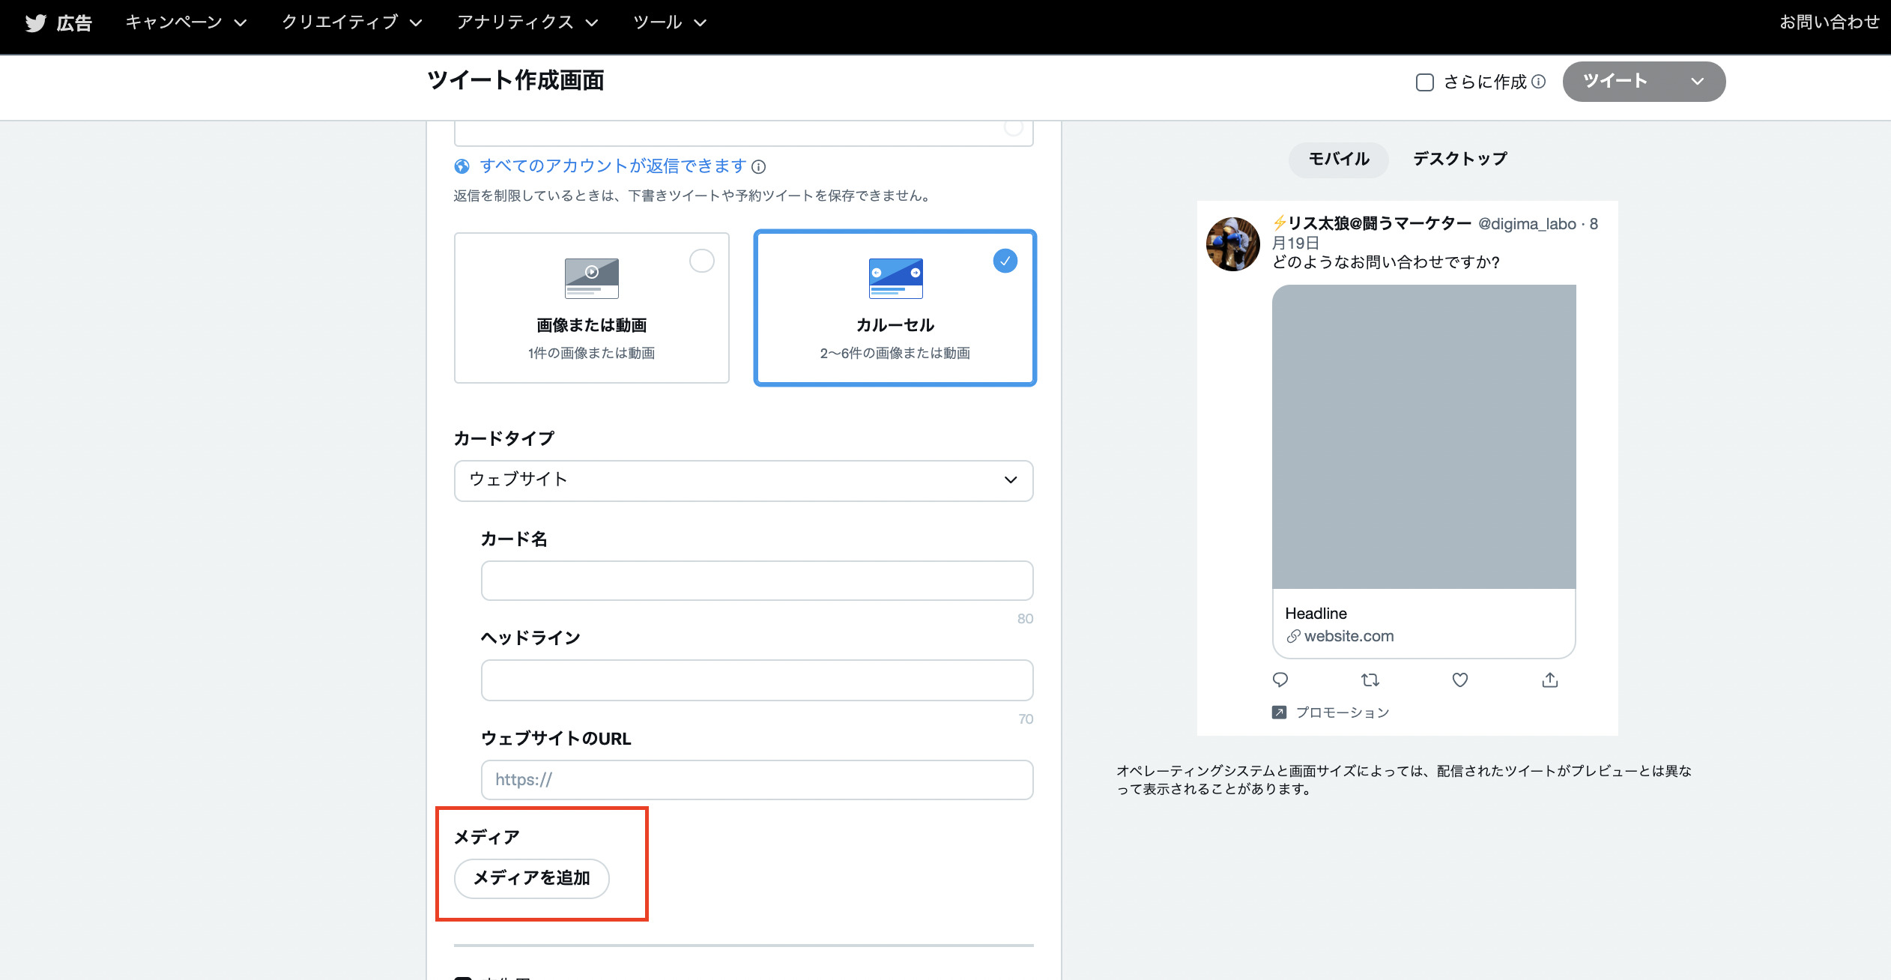The height and width of the screenshot is (980, 1891).
Task: Click the info icon beside すべてのアカウントが返信できます
Action: click(760, 166)
